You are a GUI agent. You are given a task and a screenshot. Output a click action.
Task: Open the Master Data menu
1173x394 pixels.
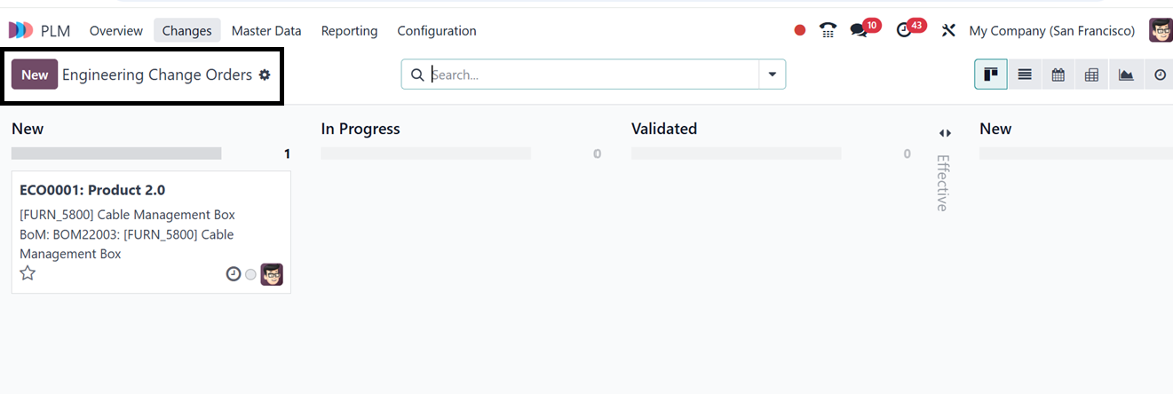pyautogui.click(x=266, y=30)
